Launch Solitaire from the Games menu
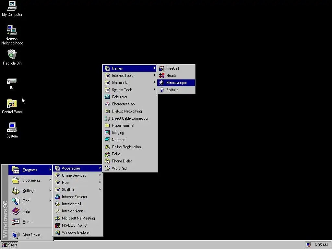332x249 pixels. tap(176, 90)
